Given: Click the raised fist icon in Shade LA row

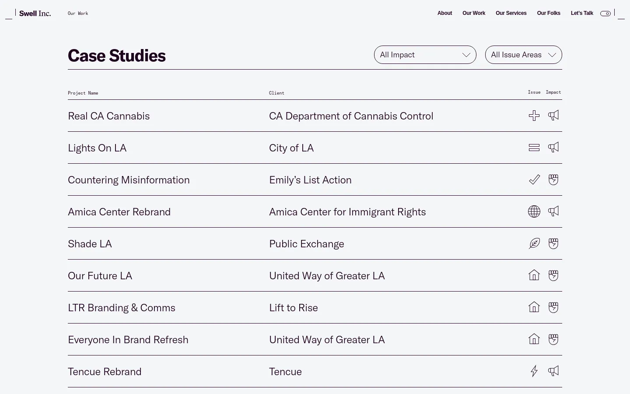Looking at the screenshot, I should pyautogui.click(x=553, y=243).
